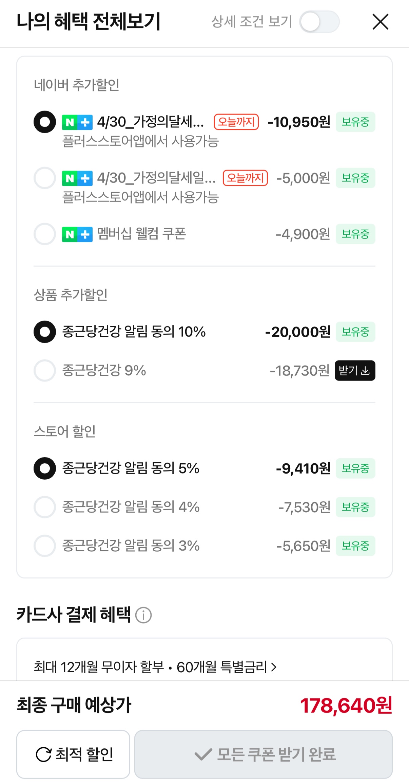Click the 최종 구매 예상가 178,640원 amount
The width and height of the screenshot is (409, 782).
point(346,706)
